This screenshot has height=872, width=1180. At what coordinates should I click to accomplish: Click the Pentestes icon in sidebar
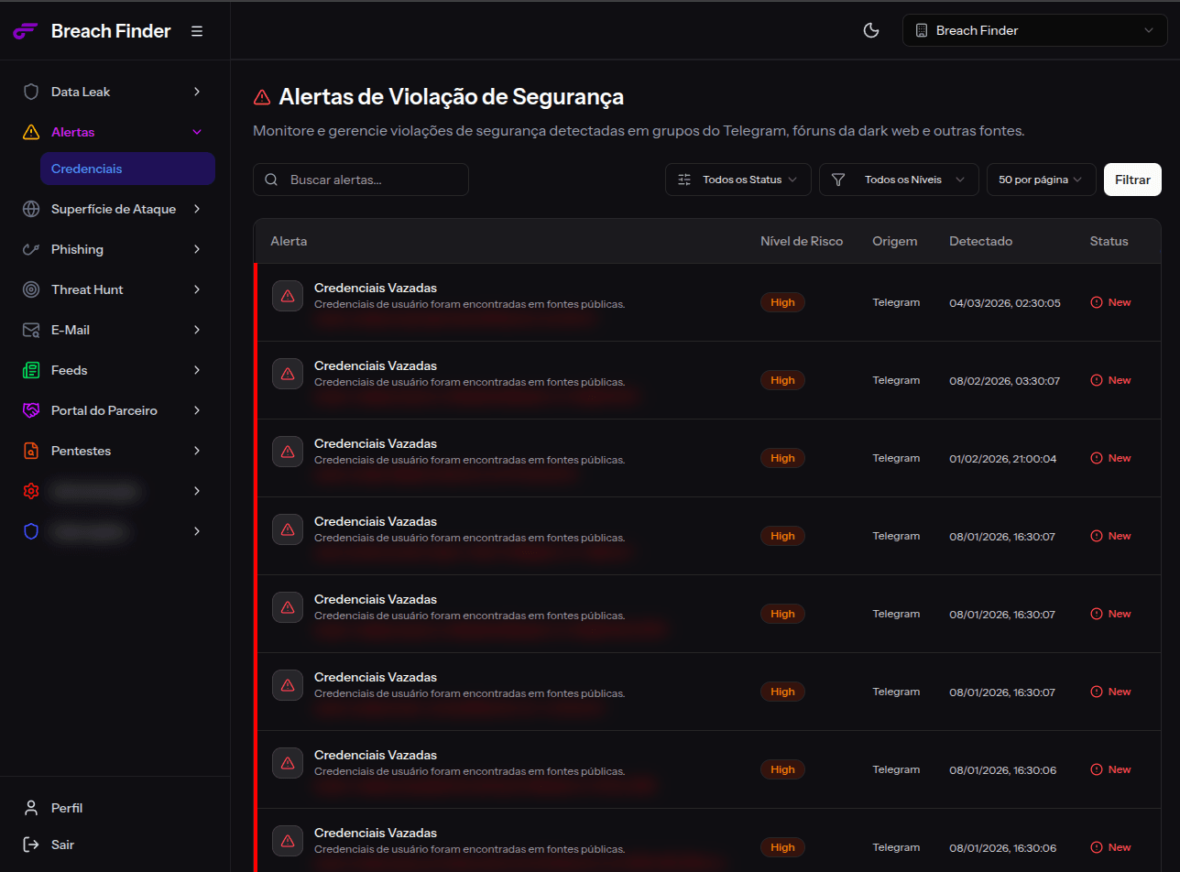coord(31,450)
